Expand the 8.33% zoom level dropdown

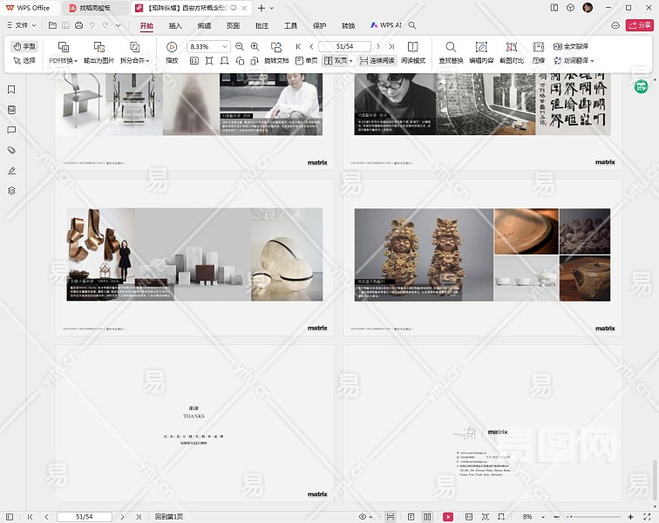(225, 47)
